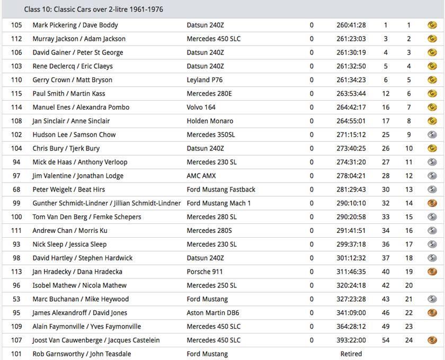Click the silver medal on the AMC AMX row
Image resolution: width=445 pixels, height=360 pixels.
[432, 176]
